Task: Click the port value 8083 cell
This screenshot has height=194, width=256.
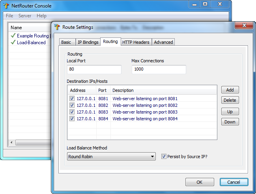Action: (103, 112)
